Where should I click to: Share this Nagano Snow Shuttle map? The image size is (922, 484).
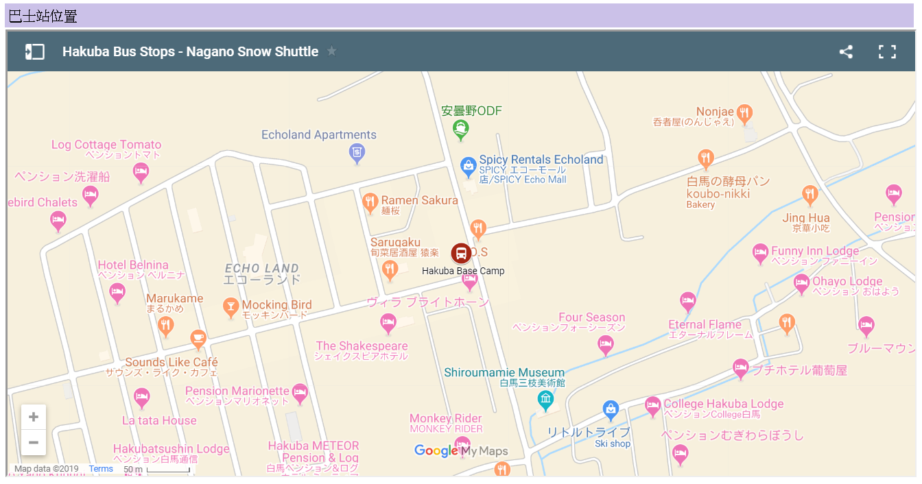(x=846, y=51)
